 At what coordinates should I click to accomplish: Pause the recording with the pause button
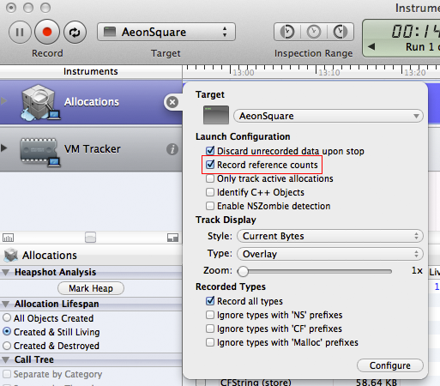tap(20, 32)
